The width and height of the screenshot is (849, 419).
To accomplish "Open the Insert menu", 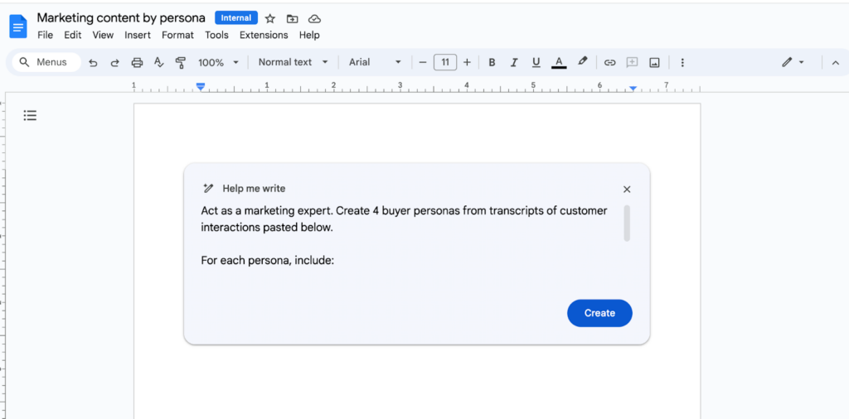I will coord(138,35).
